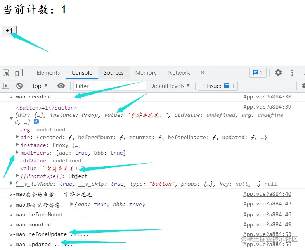Image resolution: width=305 pixels, height=250 pixels.
Task: Click the +1 counter button
Action: pyautogui.click(x=9, y=31)
